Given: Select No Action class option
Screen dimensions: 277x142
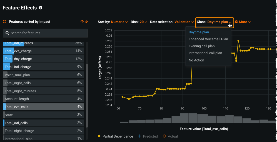Looking at the screenshot, I should click(x=196, y=60).
